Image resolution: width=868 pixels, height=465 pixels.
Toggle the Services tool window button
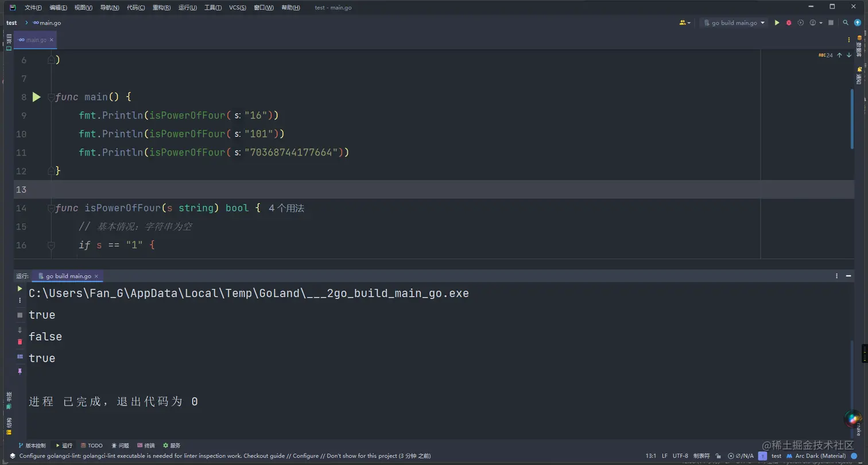click(172, 446)
